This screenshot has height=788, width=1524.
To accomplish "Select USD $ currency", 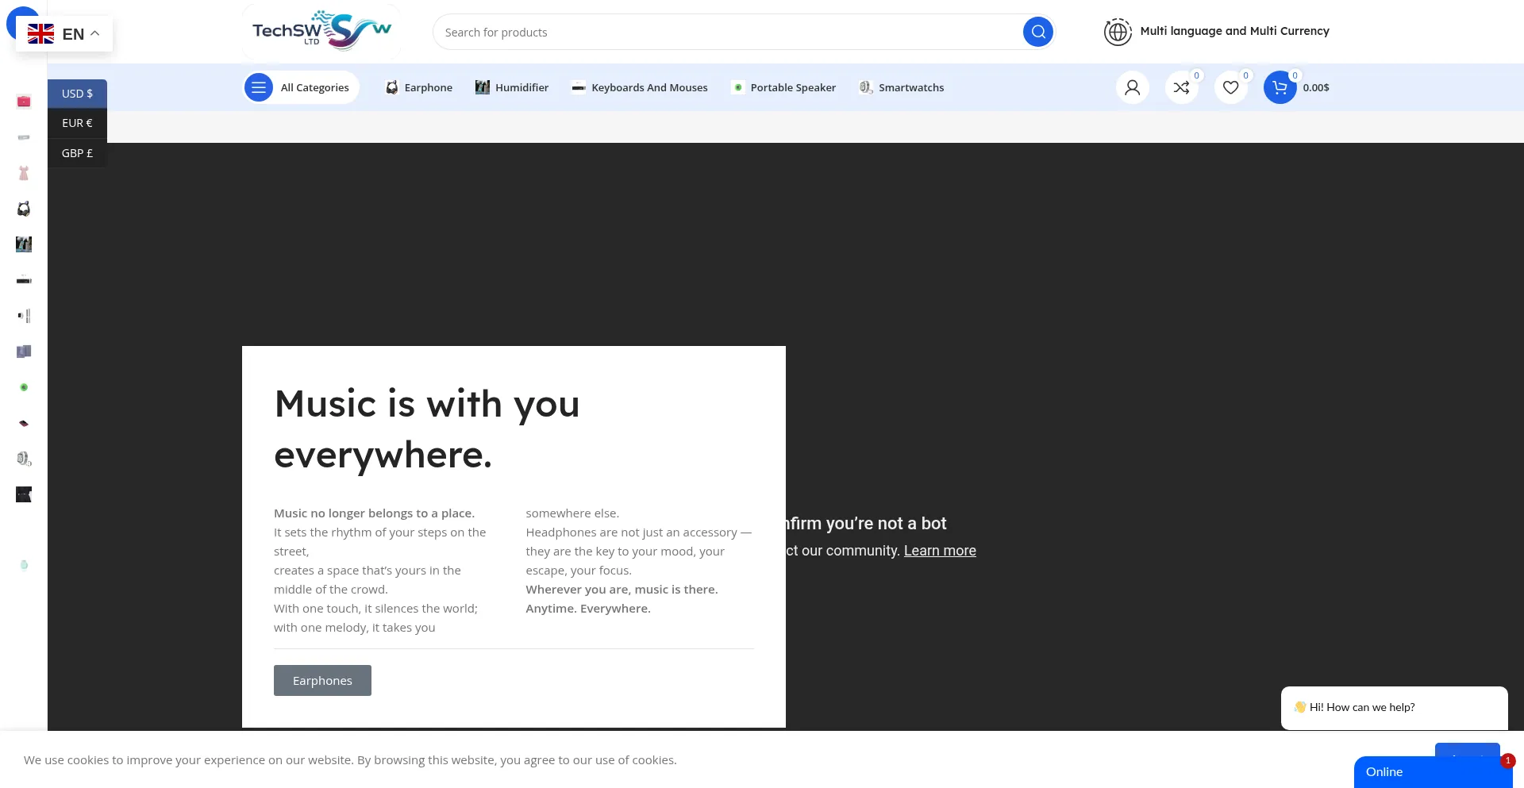I will click(x=77, y=94).
